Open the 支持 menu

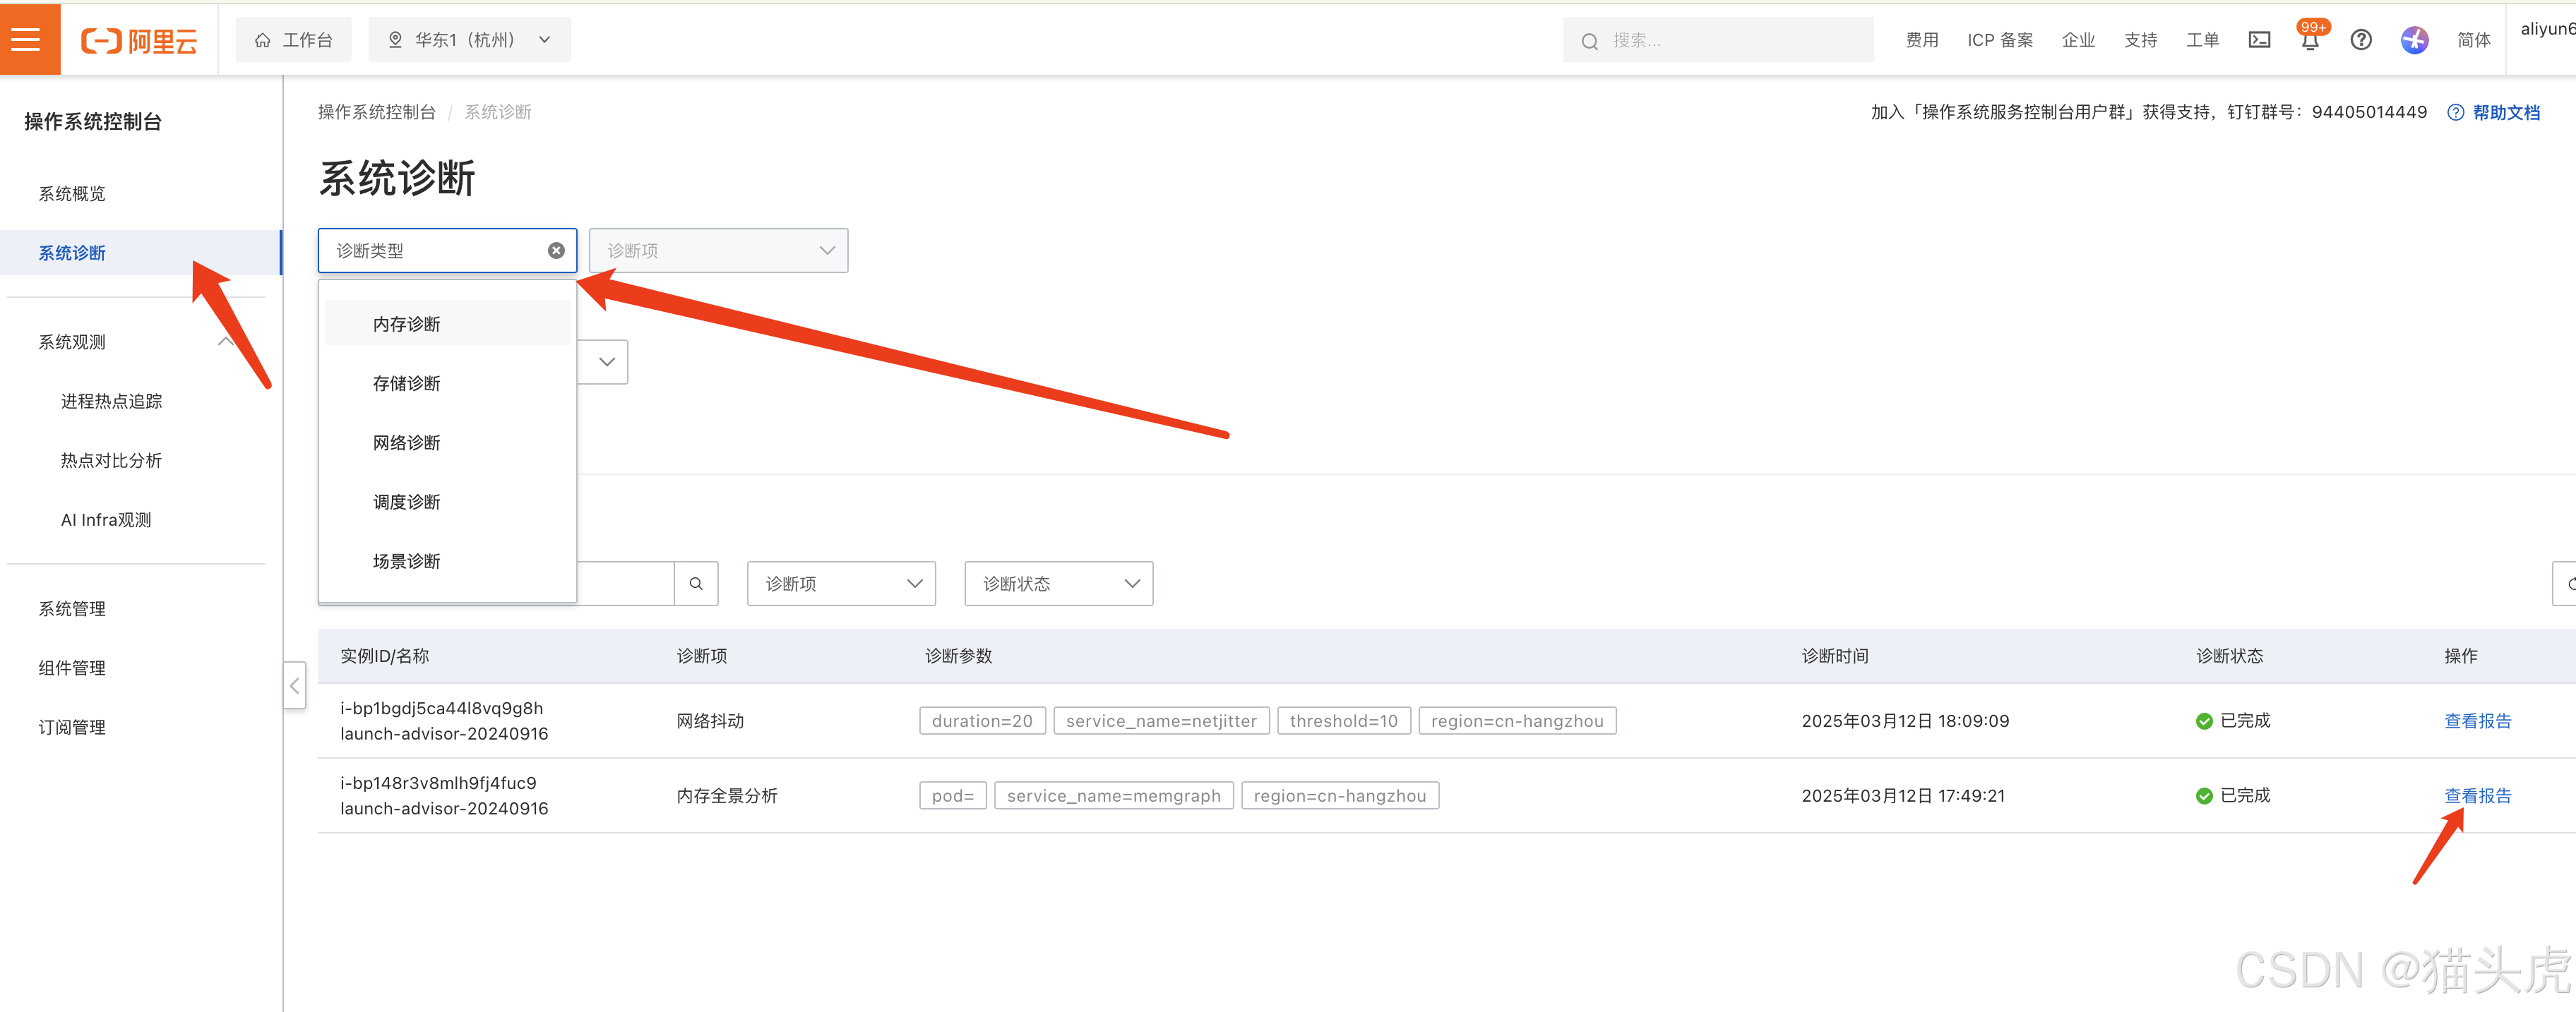(x=2140, y=40)
